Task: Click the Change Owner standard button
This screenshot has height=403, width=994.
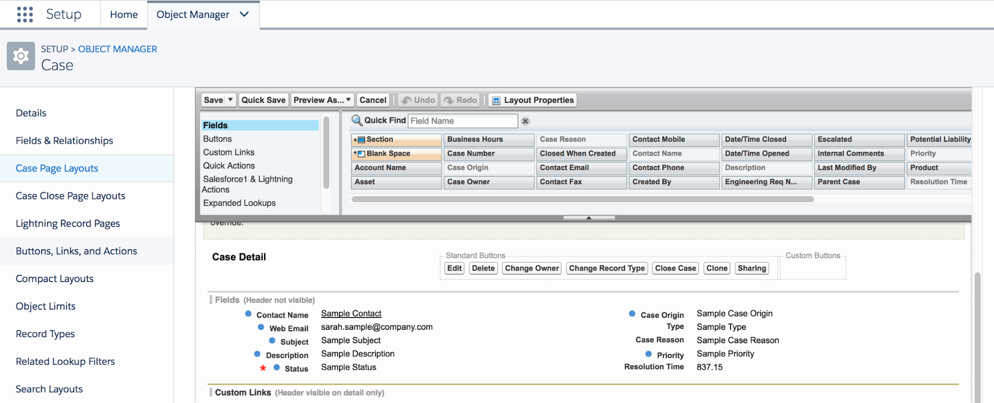Action: (x=532, y=268)
